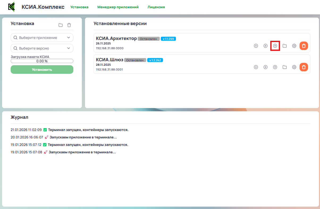Start КСИА.Шлюз with the play icon
The image size is (320, 209).
[x=266, y=67]
